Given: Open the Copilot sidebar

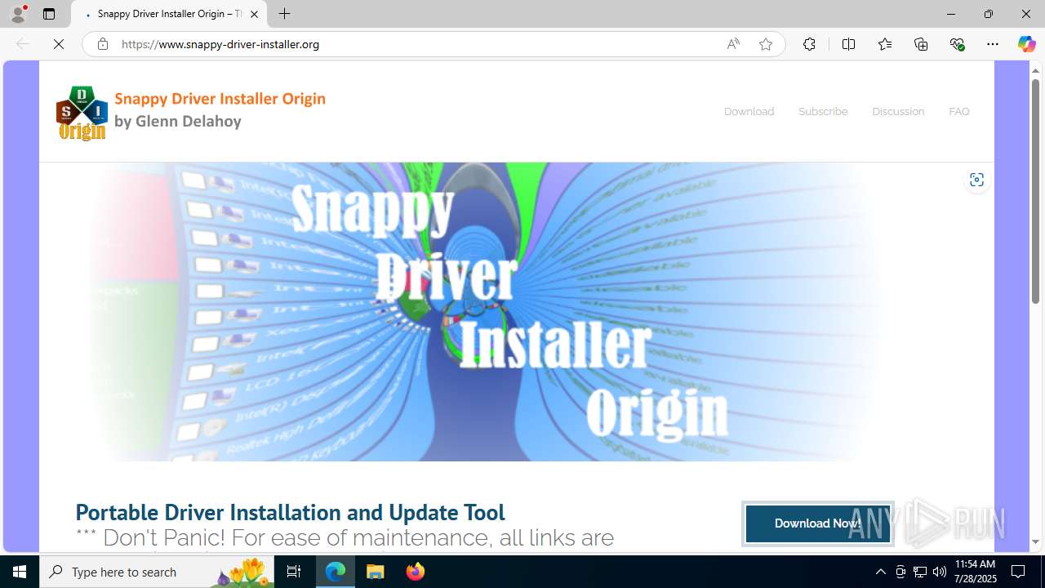Looking at the screenshot, I should click(1026, 44).
